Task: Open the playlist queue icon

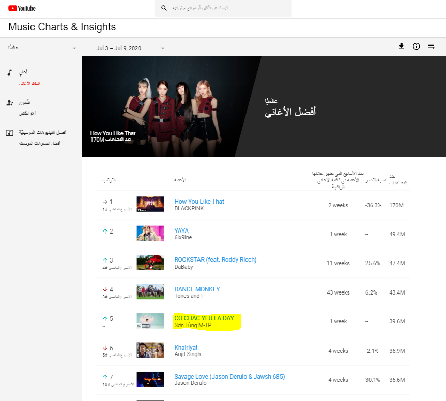Action: coord(431,47)
